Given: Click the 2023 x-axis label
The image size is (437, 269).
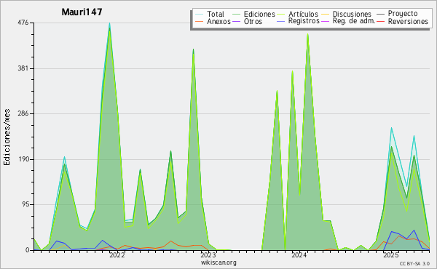Looking at the screenshot, I should pyautogui.click(x=208, y=255).
